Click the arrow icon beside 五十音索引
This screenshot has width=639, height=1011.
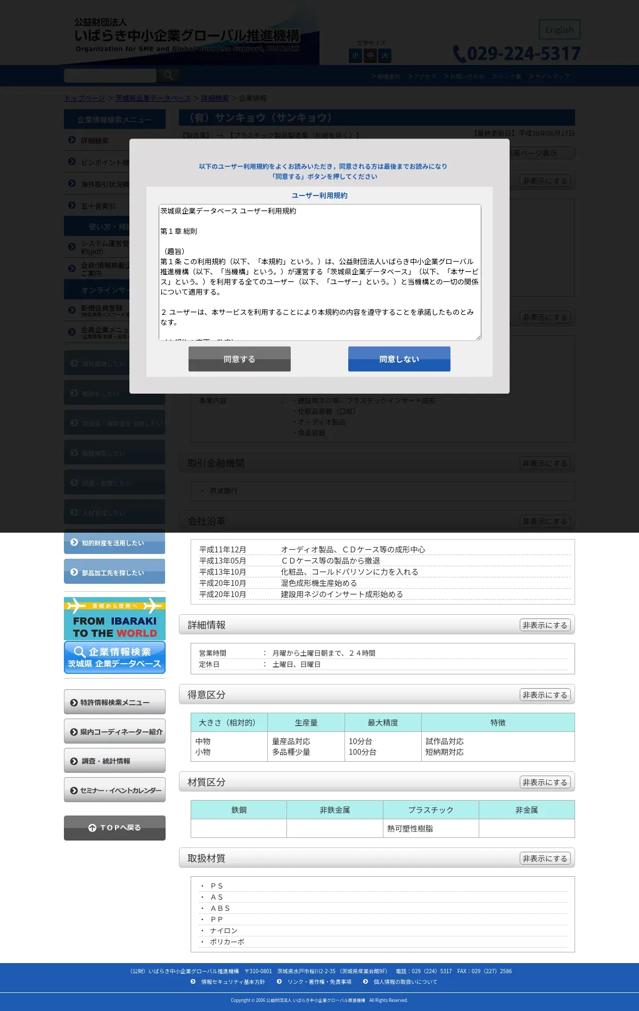coord(72,206)
